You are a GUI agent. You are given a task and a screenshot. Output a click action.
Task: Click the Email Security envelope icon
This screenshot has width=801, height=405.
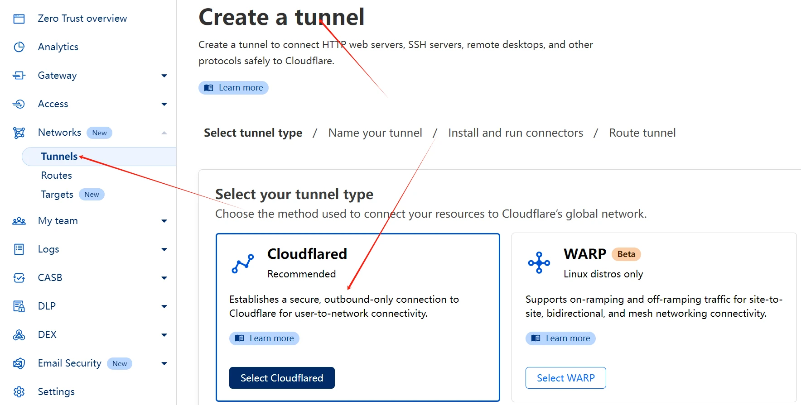pos(19,363)
